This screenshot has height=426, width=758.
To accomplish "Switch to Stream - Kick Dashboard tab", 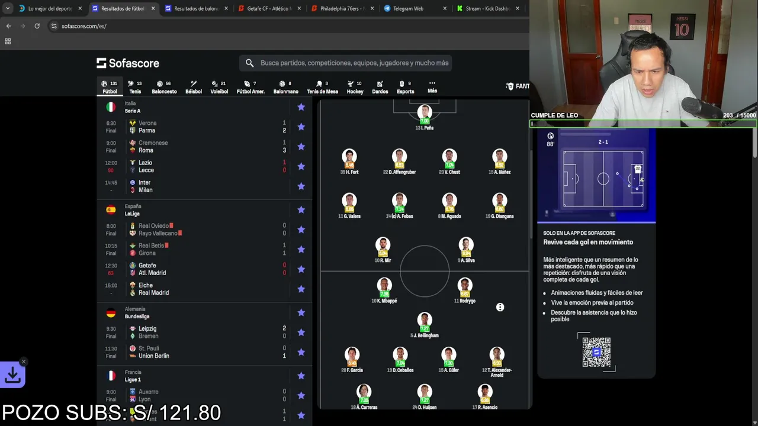I will (x=488, y=8).
